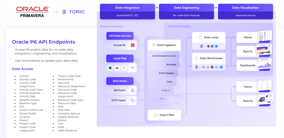Select the API Fetch card
This screenshot has width=284, height=138.
121,90
